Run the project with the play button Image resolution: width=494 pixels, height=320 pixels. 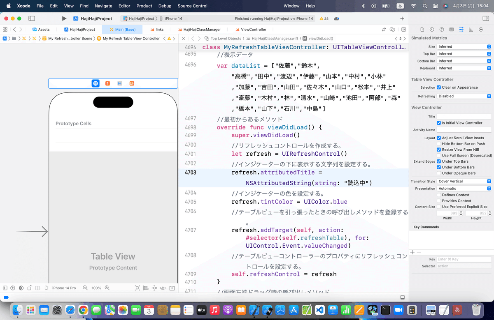tap(64, 18)
